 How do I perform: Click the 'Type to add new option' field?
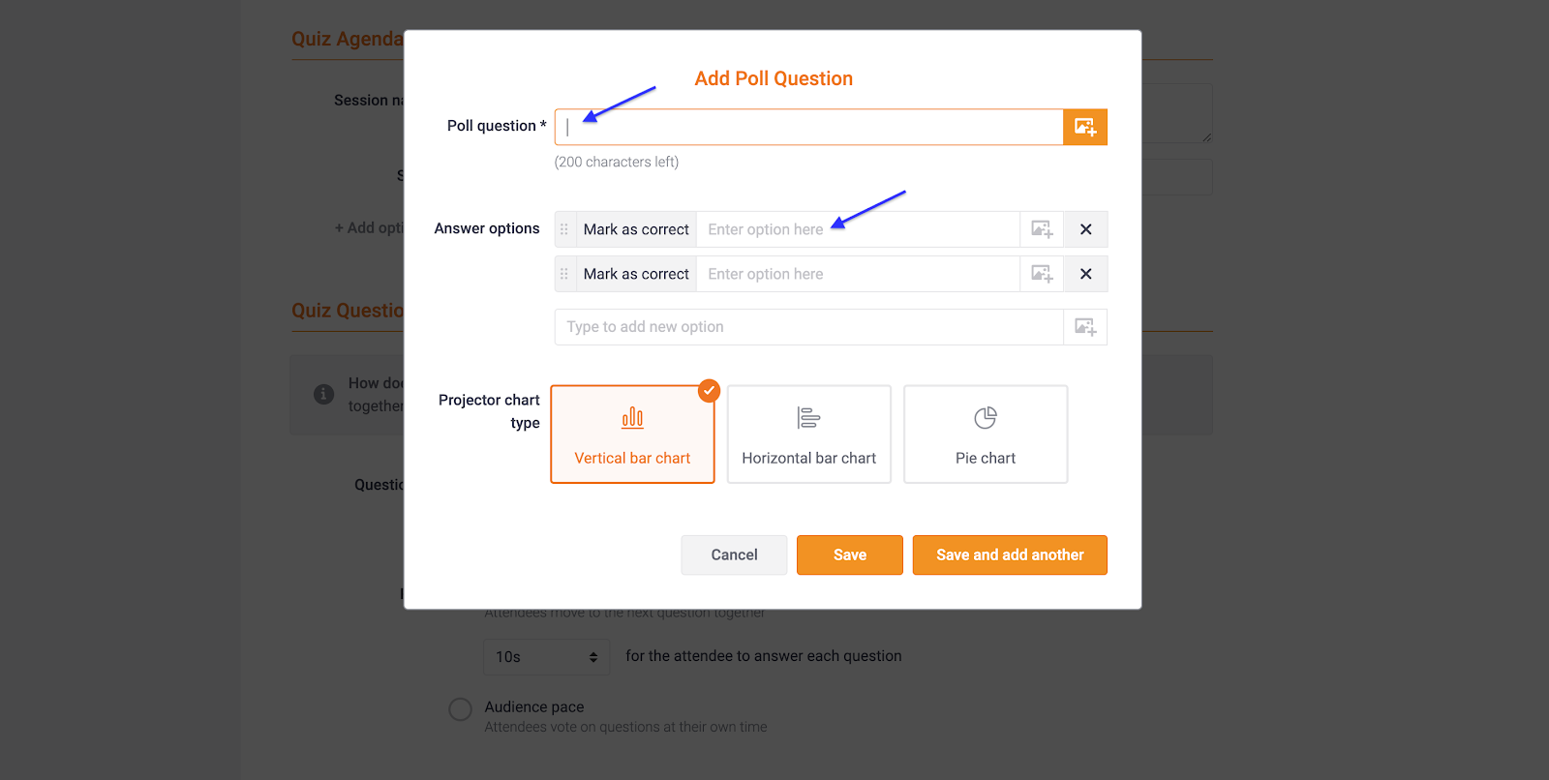[808, 327]
